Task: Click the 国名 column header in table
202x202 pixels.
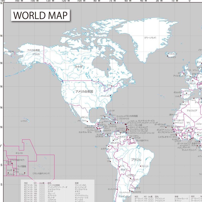Action: coord(49,183)
